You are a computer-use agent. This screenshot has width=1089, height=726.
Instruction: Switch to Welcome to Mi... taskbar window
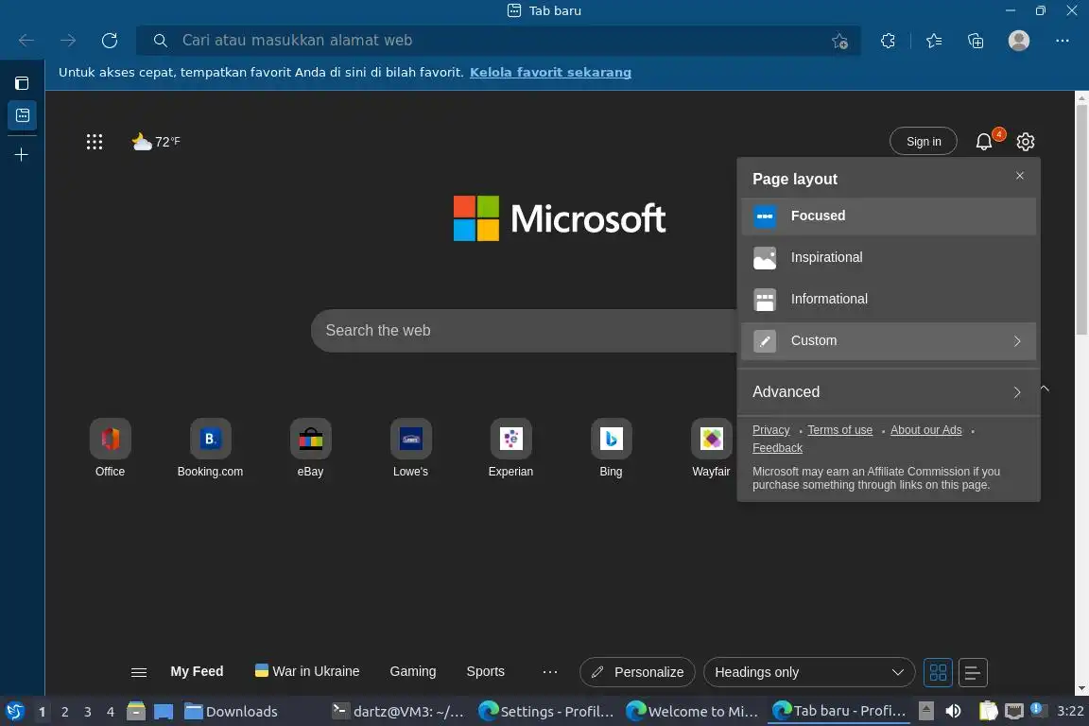pyautogui.click(x=692, y=712)
